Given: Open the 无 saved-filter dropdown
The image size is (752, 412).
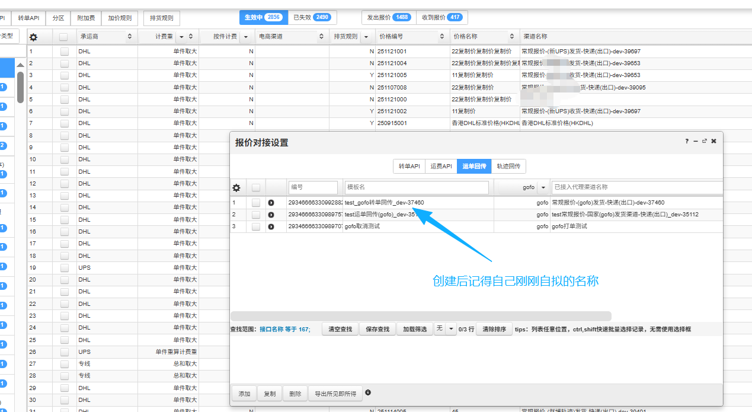Looking at the screenshot, I should [451, 329].
